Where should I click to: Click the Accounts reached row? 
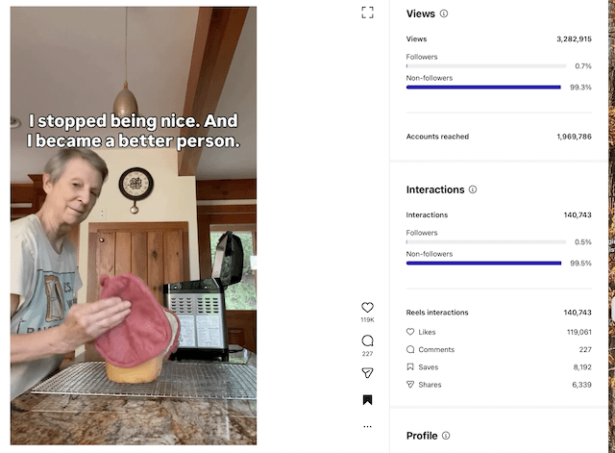498,137
